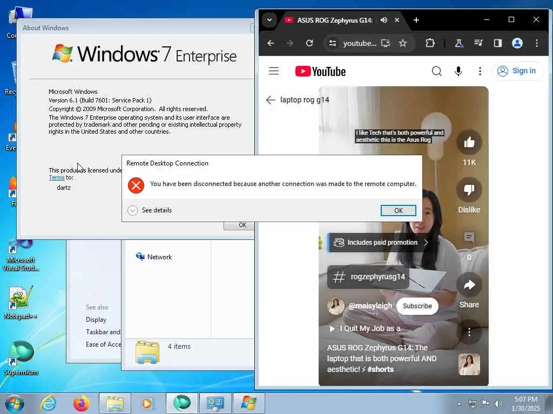Expand See details in the Remote Desktop dialog
Viewport: 553px width, 414px height.
click(x=150, y=210)
